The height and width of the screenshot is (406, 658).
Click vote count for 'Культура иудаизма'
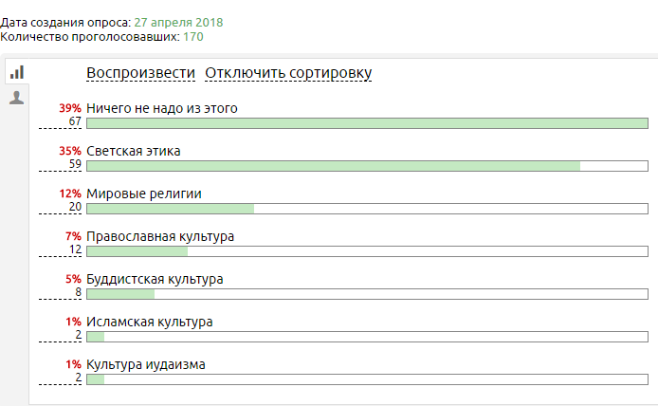point(78,378)
